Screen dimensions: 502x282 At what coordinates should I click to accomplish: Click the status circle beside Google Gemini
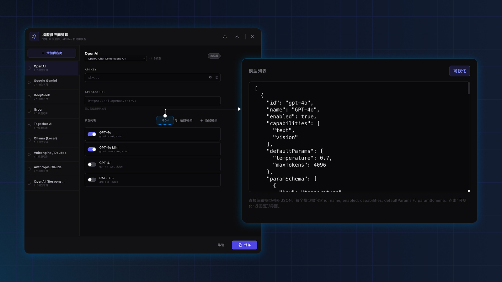coord(29,82)
